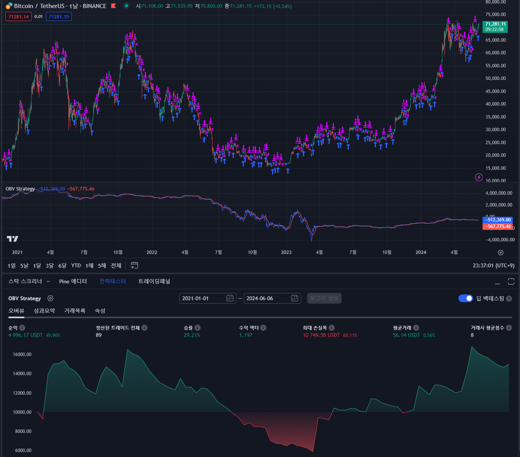Open the Pine 에디터 tab
The height and width of the screenshot is (457, 520).
73,281
